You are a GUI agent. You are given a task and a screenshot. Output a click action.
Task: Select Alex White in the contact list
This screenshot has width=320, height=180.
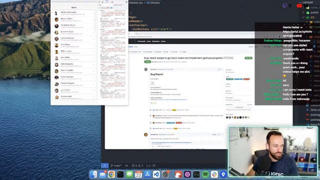click(x=74, y=58)
